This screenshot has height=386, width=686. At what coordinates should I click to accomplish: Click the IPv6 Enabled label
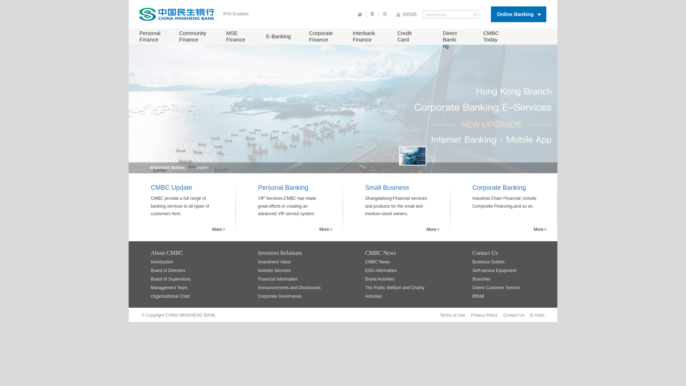236,14
